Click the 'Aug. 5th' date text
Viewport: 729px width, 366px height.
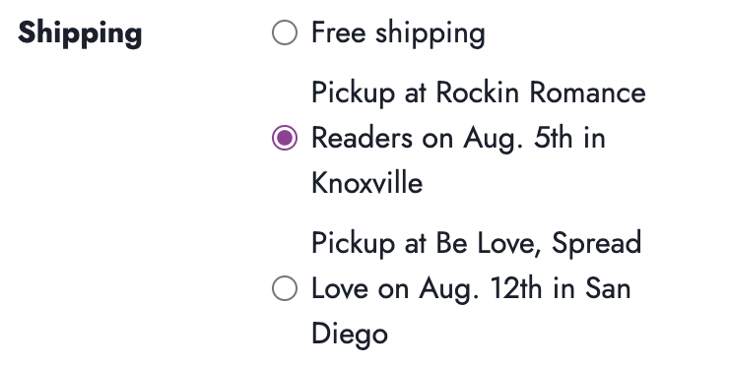pos(517,139)
